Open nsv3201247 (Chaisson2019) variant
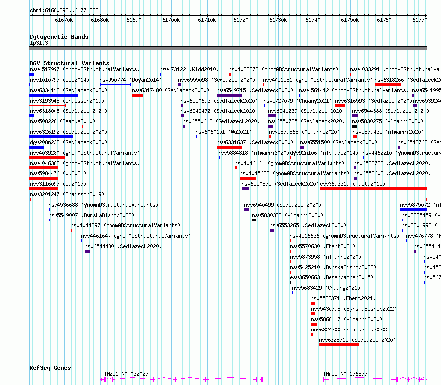 67,194
